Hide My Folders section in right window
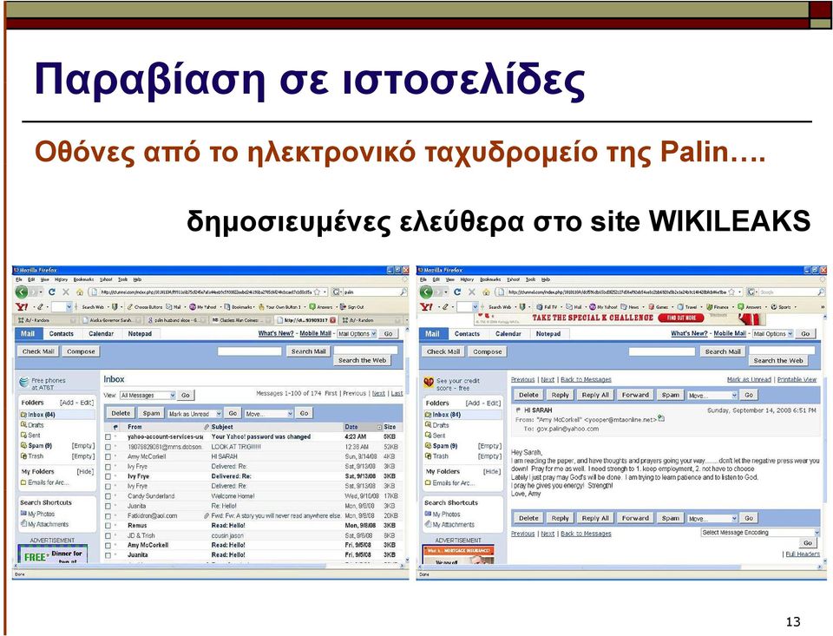Viewport: 833px width, 636px height. pos(491,472)
